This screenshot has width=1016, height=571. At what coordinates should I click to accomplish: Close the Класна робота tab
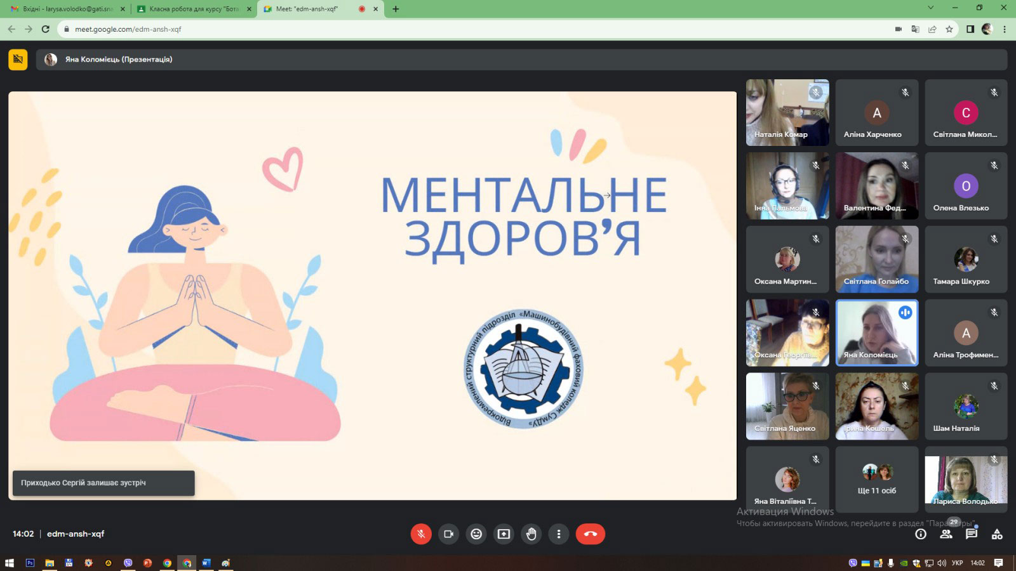tap(249, 10)
